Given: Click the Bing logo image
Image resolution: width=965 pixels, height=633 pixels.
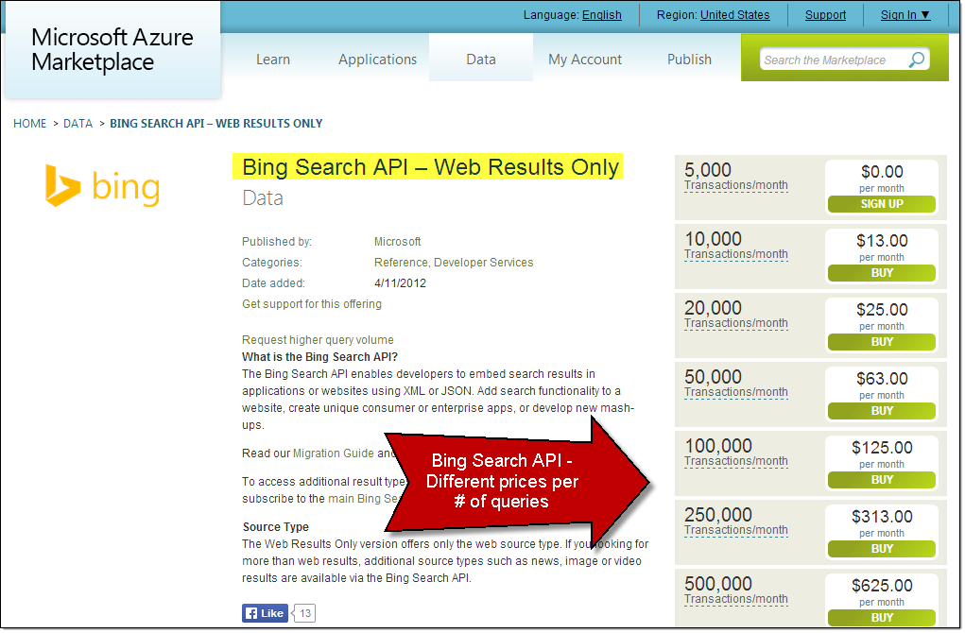Looking at the screenshot, I should [103, 186].
